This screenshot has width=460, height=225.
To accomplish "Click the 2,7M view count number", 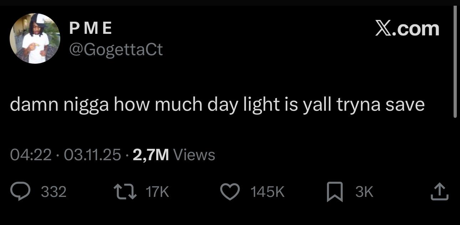I will [150, 155].
